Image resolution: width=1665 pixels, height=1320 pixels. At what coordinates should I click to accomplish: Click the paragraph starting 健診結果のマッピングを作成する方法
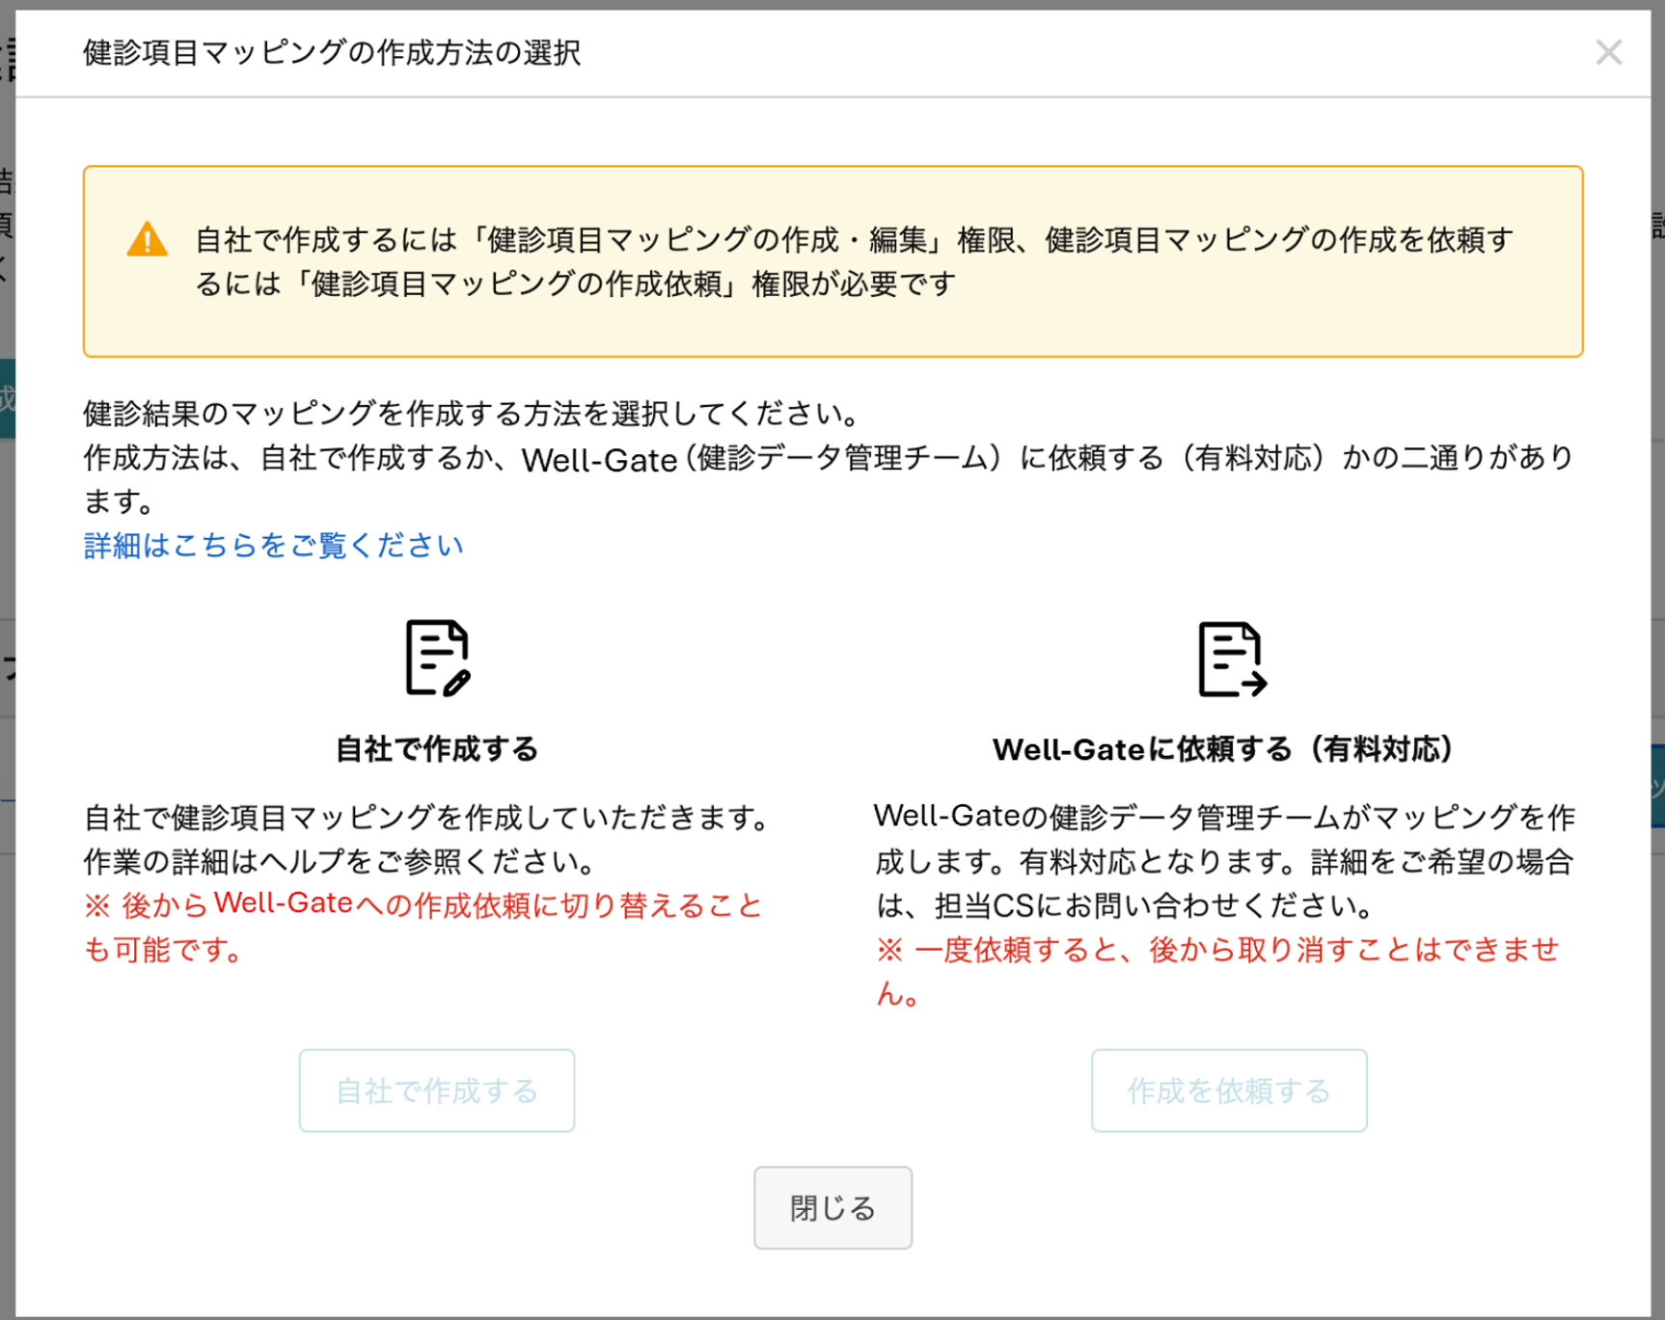829,457
